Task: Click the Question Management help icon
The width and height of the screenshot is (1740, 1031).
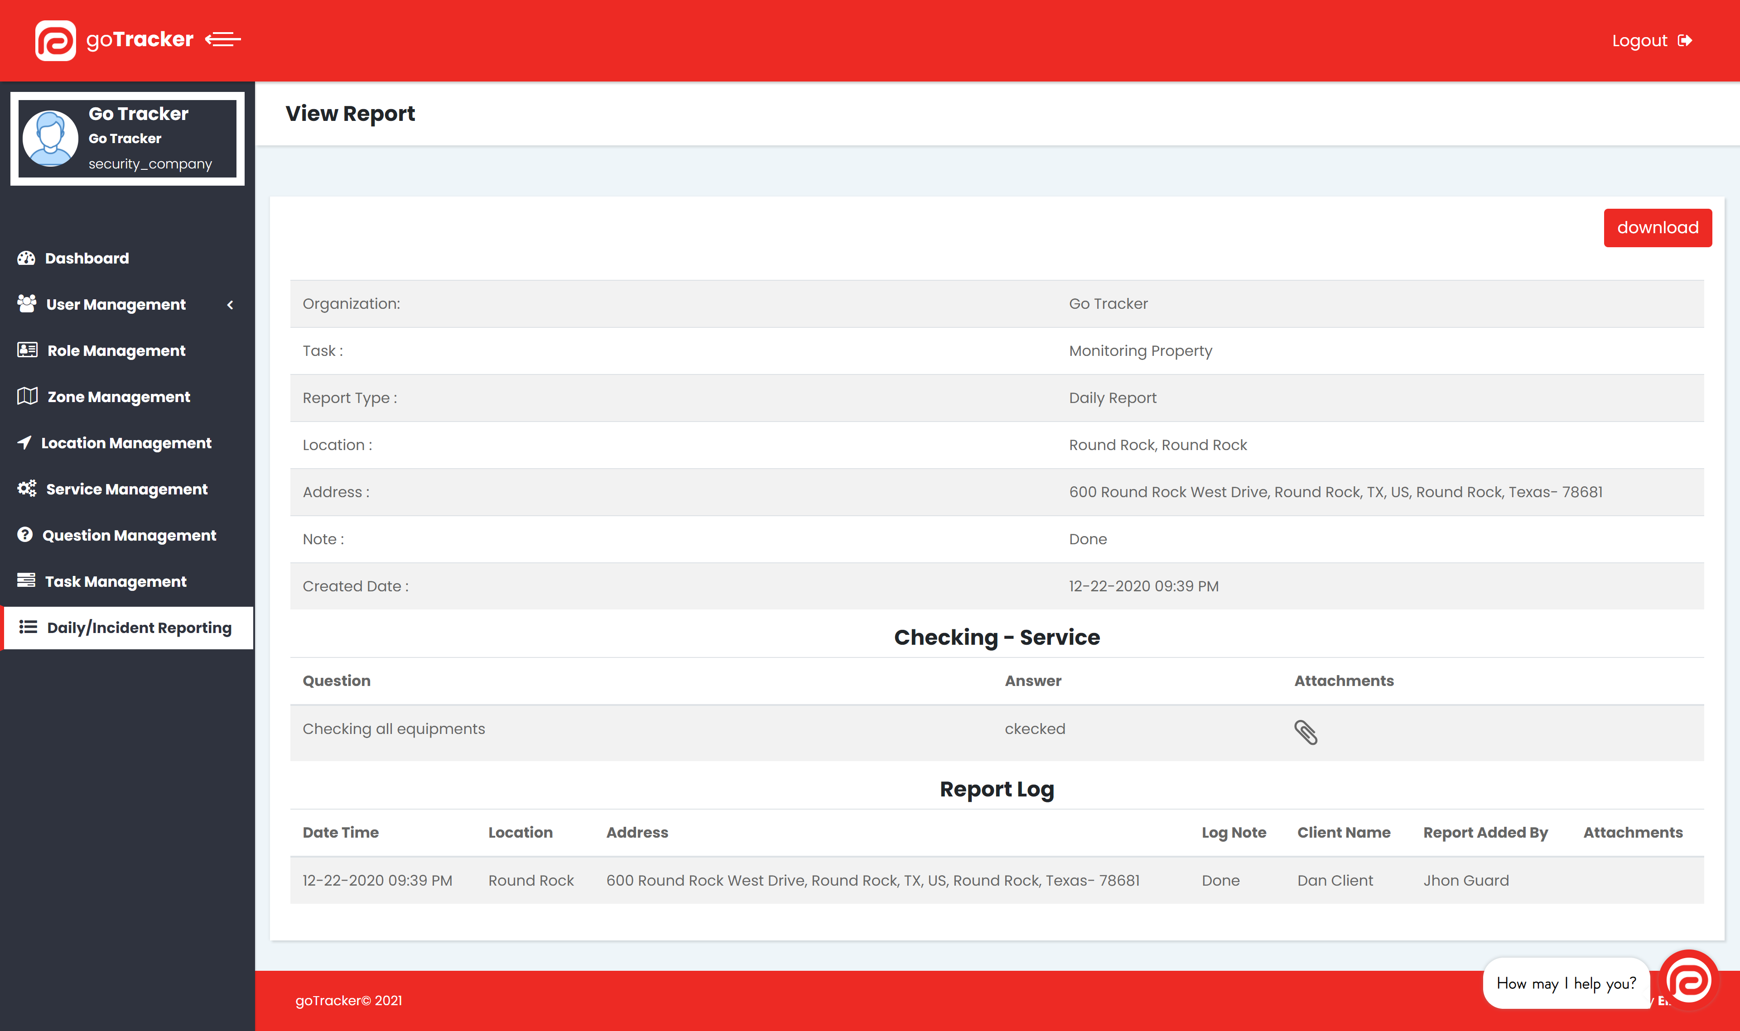Action: coord(25,534)
